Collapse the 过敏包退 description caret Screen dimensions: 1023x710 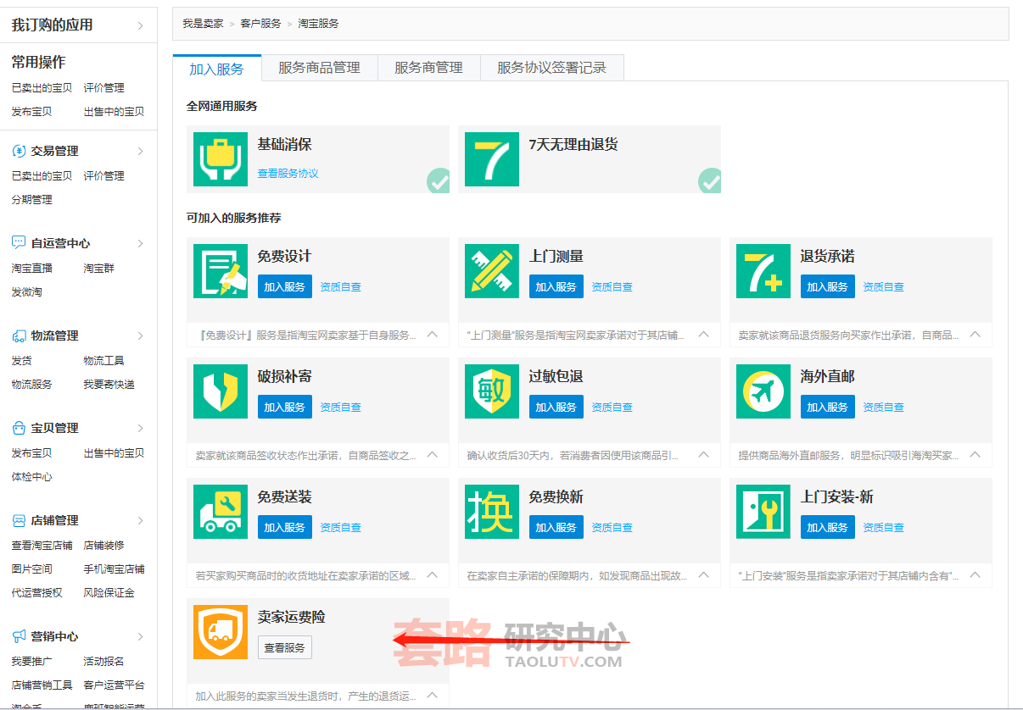[x=704, y=455]
